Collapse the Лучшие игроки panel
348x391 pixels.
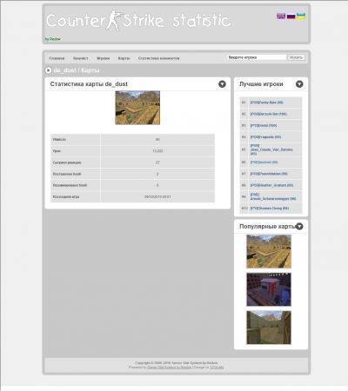tap(299, 84)
